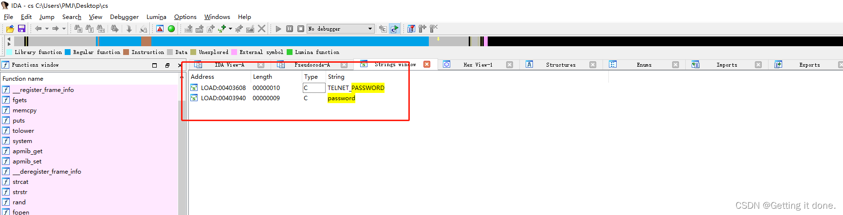Open the No debugger dropdown
This screenshot has height=215, width=843.
coord(341,29)
